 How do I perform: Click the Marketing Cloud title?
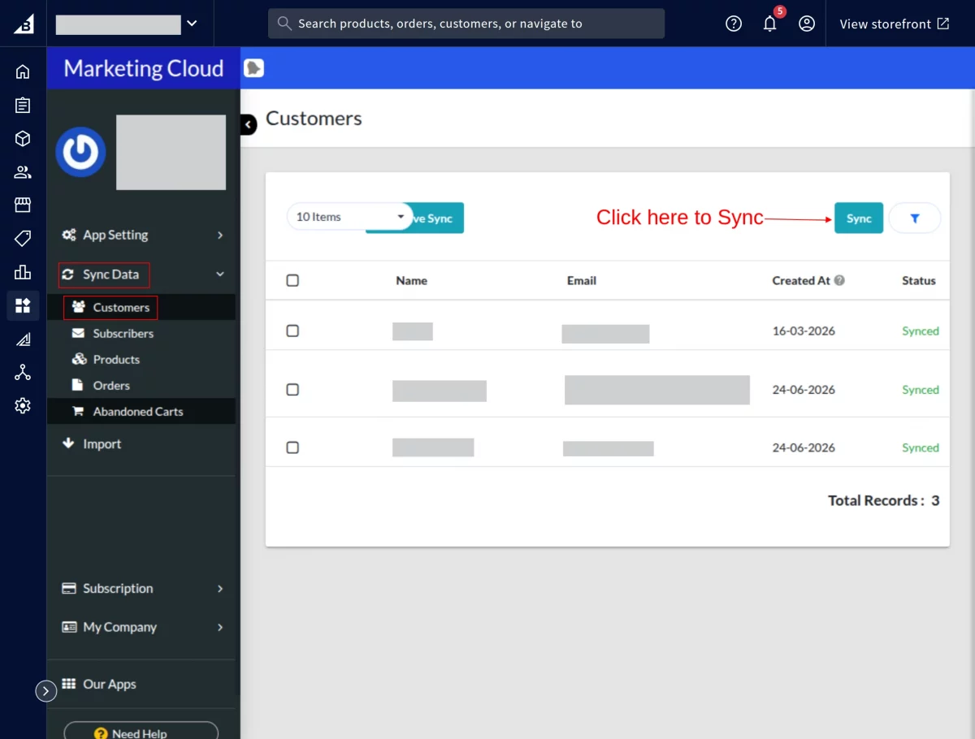[144, 68]
